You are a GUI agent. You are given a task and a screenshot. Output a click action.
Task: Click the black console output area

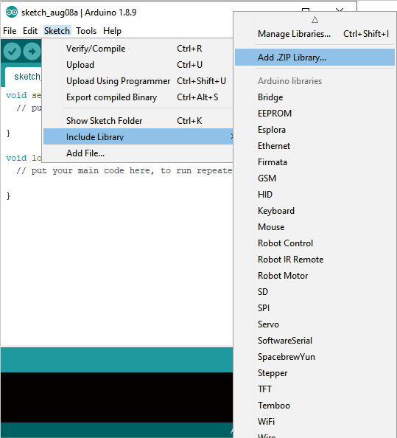click(116, 397)
